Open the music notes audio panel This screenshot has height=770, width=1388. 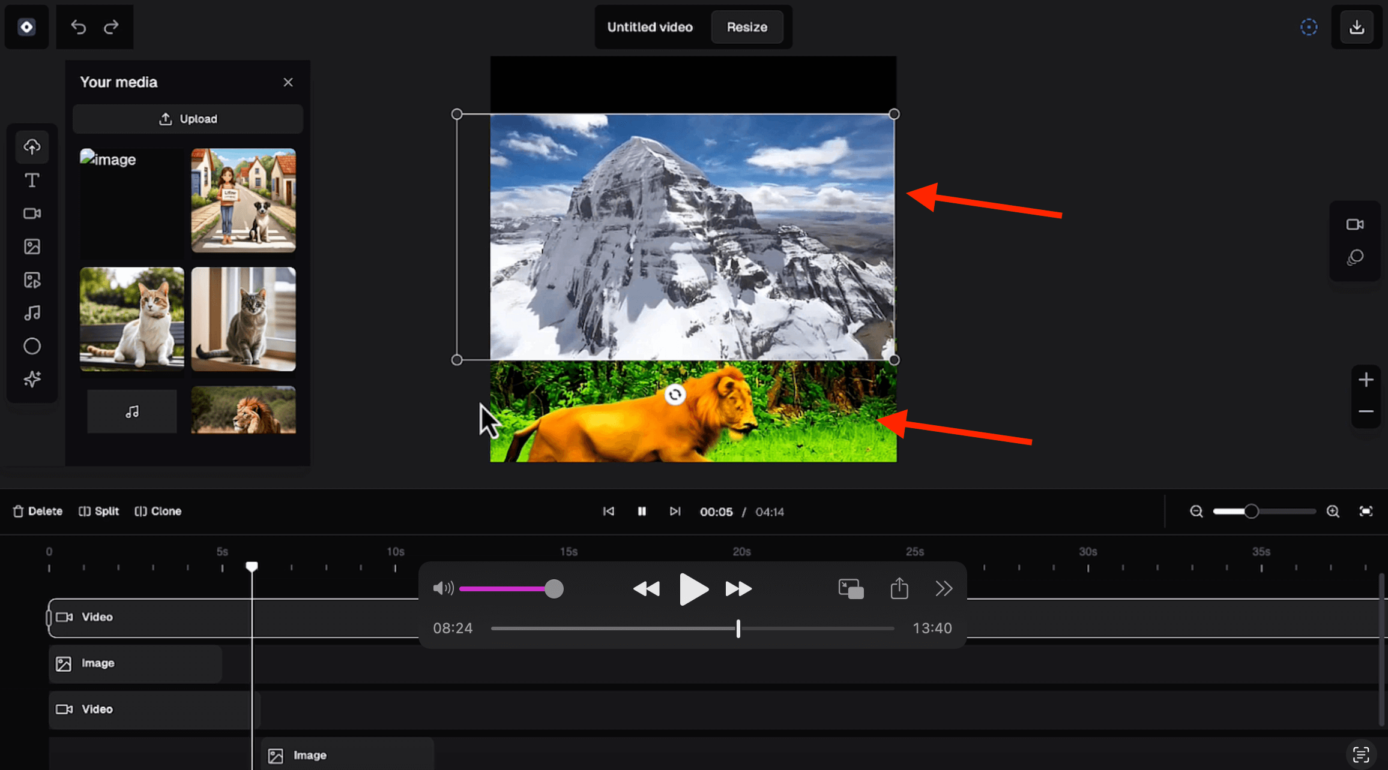pos(32,313)
